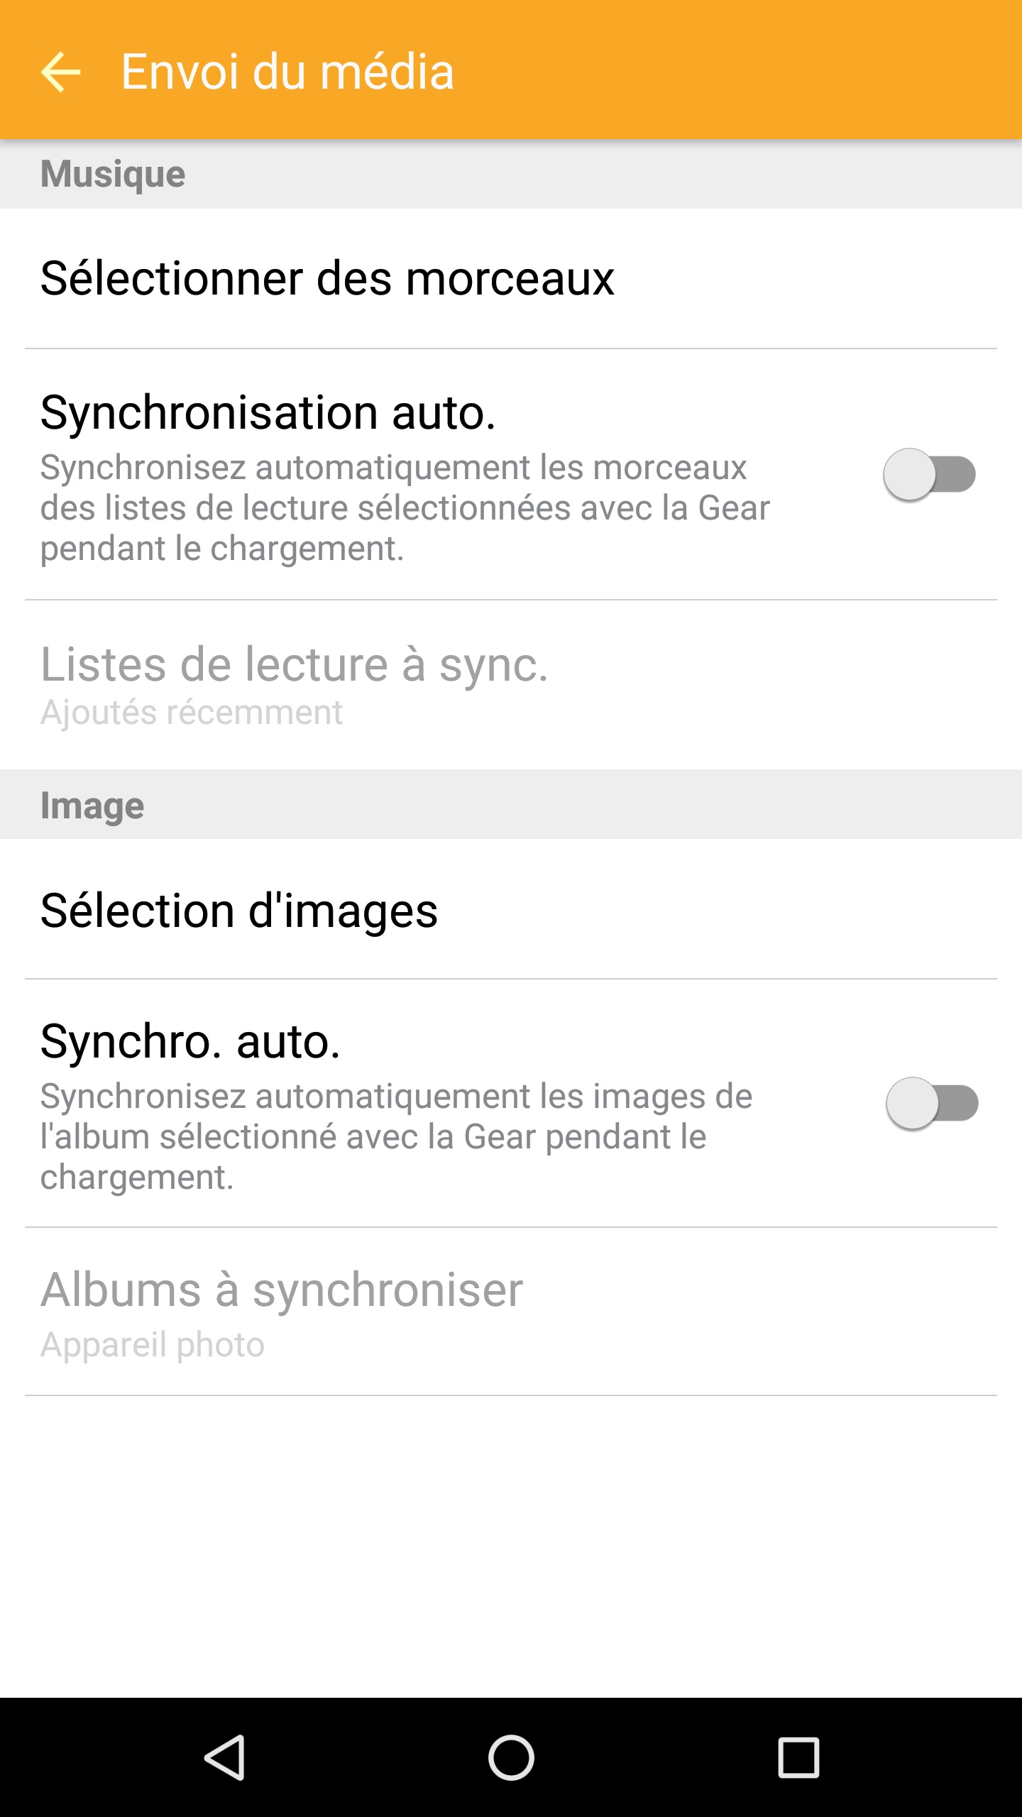Open Listes de lecture à sync. chooser
Image resolution: width=1022 pixels, height=1817 pixels.
[294, 665]
